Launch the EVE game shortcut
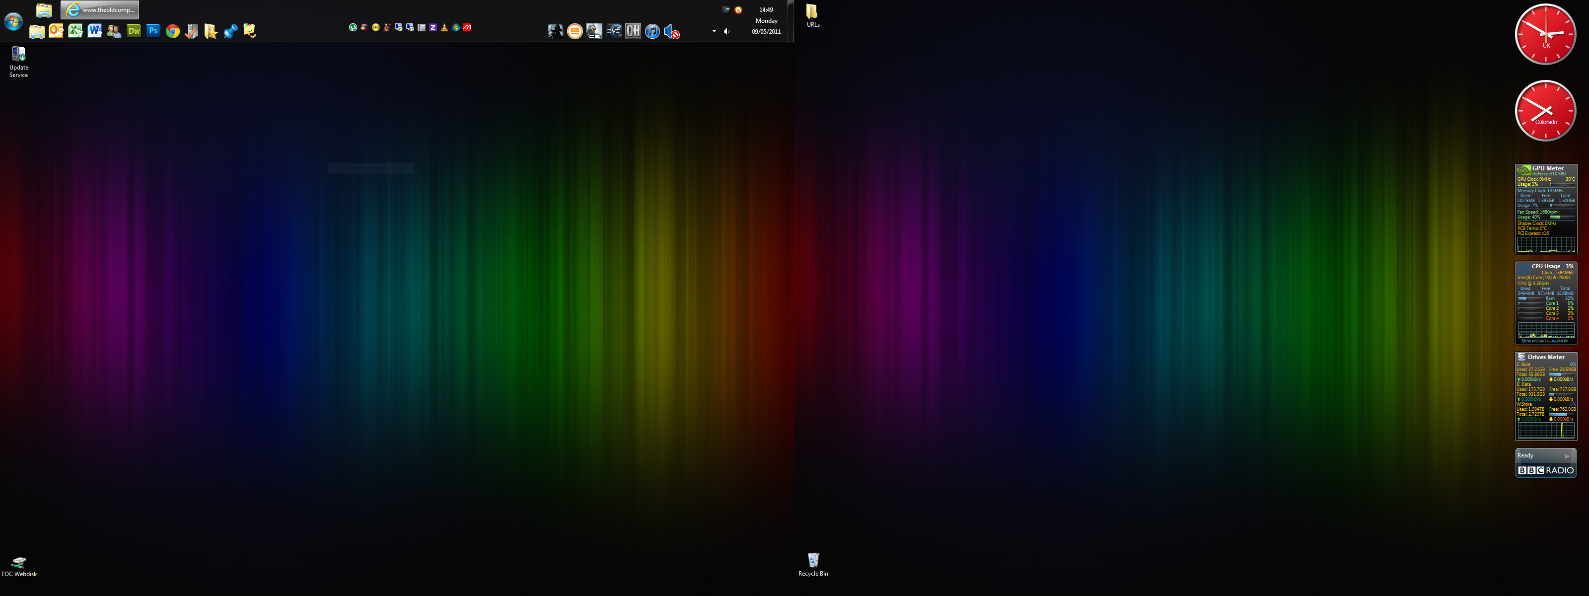1589x596 pixels. [614, 31]
